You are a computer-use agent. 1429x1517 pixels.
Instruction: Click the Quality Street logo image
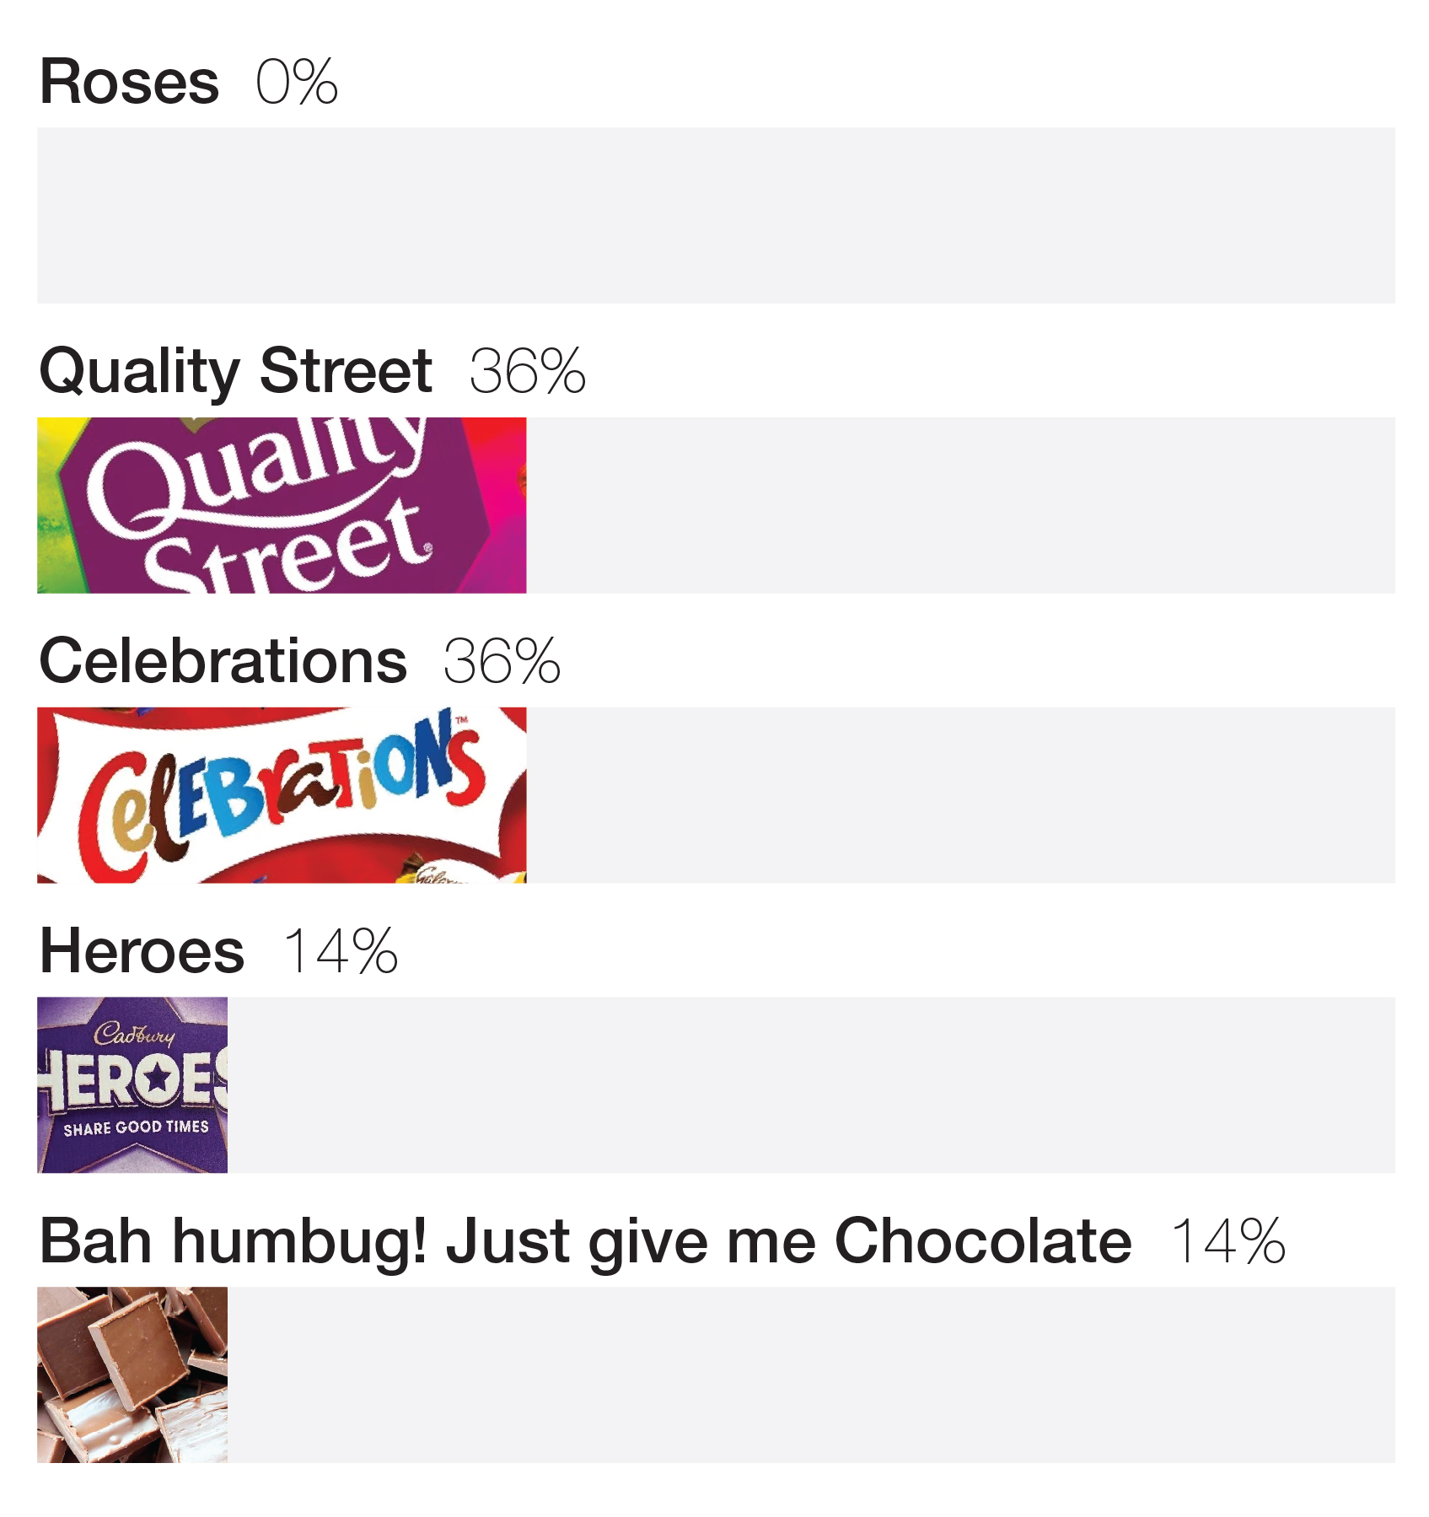coord(282,505)
